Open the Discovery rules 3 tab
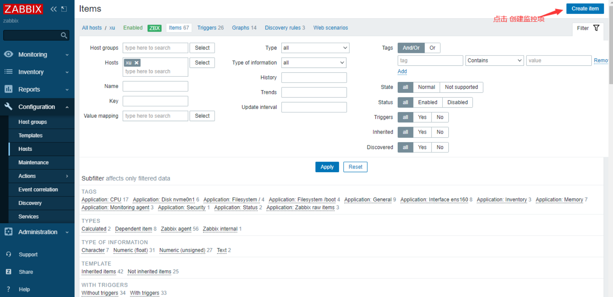Screen dimensions: 613x297 [x=285, y=28]
